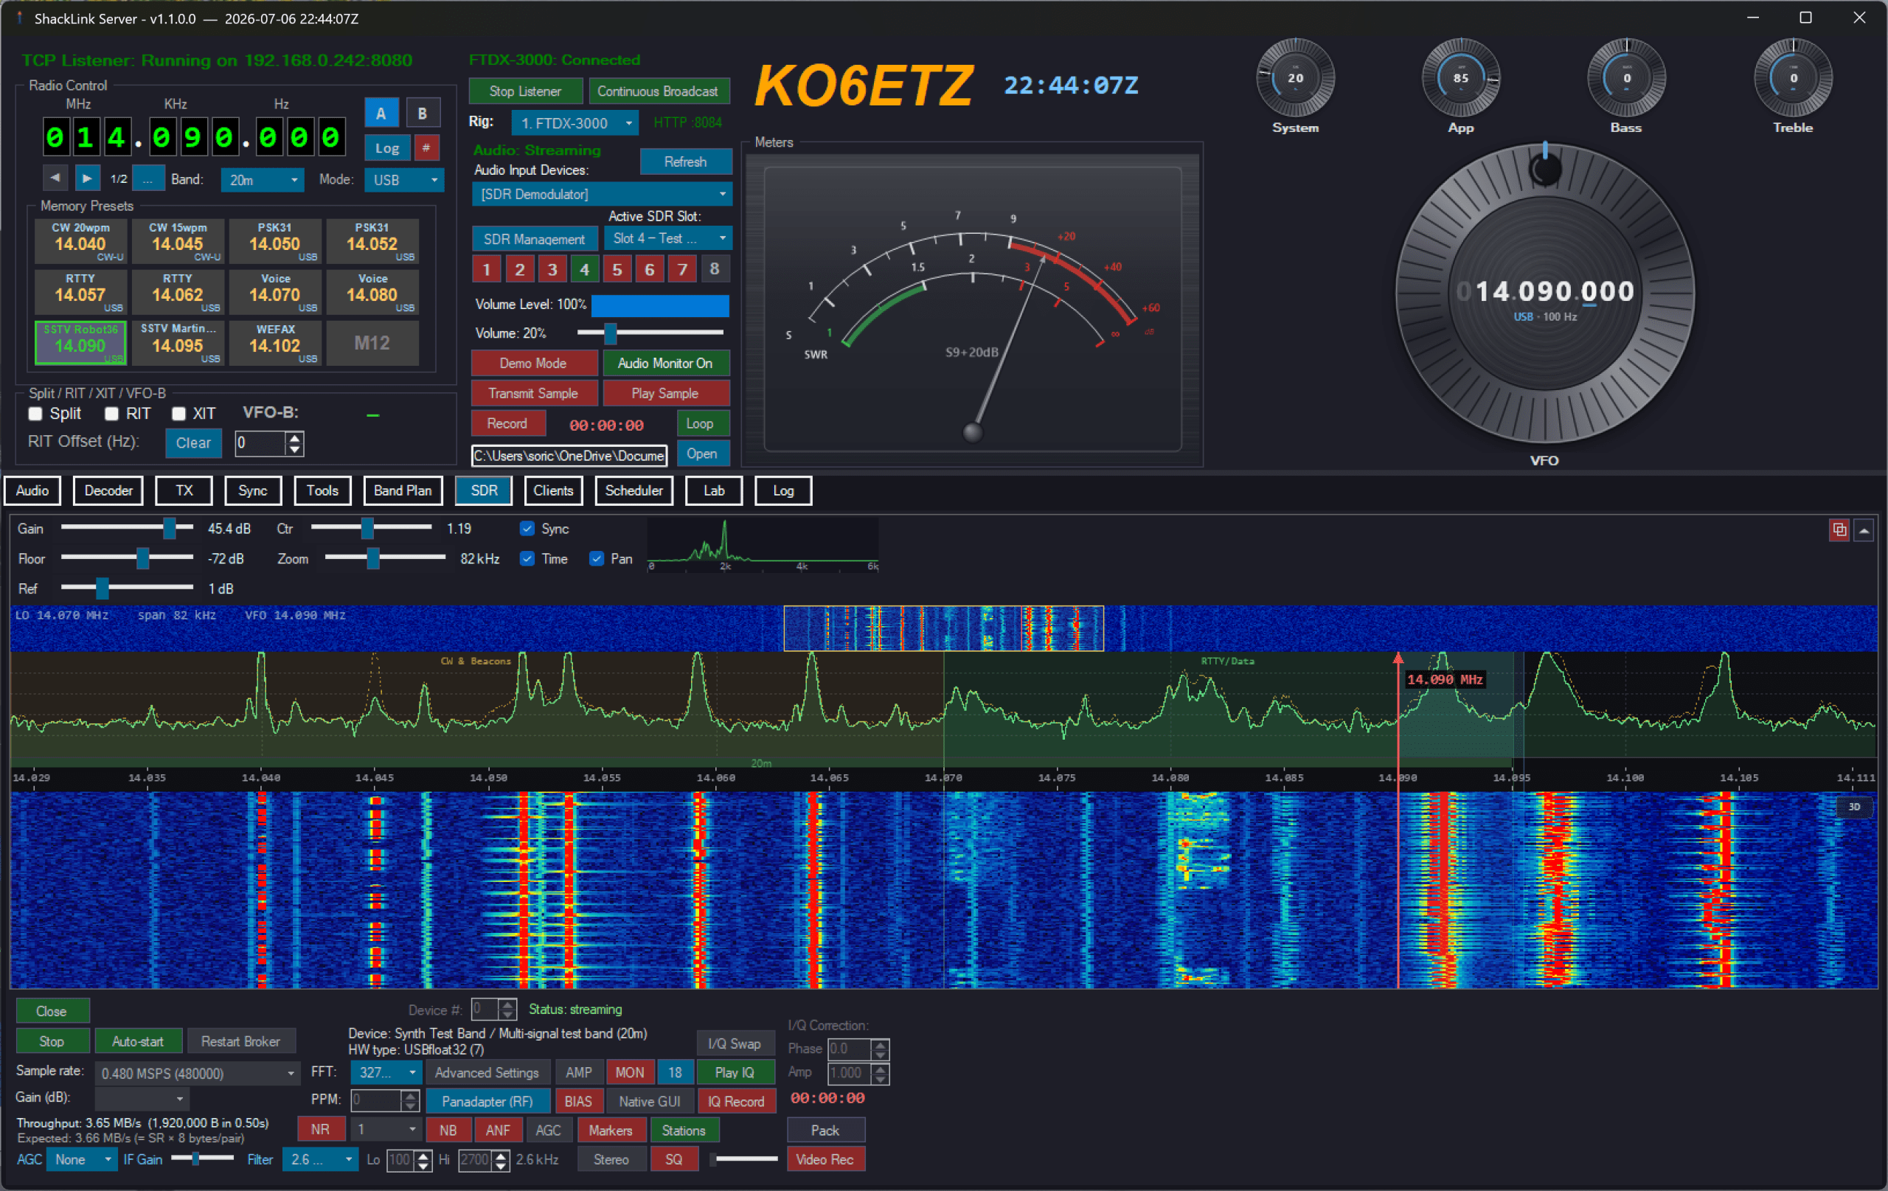Select SDR slot 7 button

pos(682,270)
